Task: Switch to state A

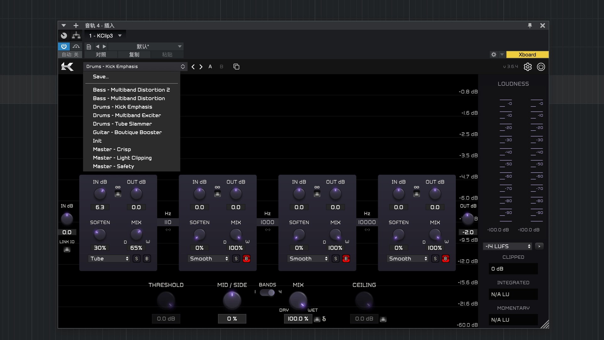Action: [x=210, y=67]
